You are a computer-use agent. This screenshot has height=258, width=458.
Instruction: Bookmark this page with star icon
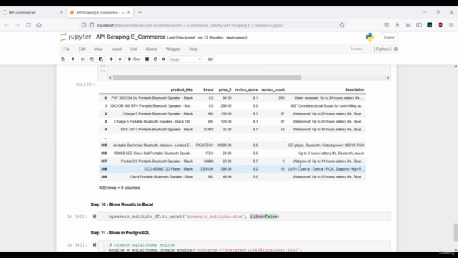tap(342, 25)
